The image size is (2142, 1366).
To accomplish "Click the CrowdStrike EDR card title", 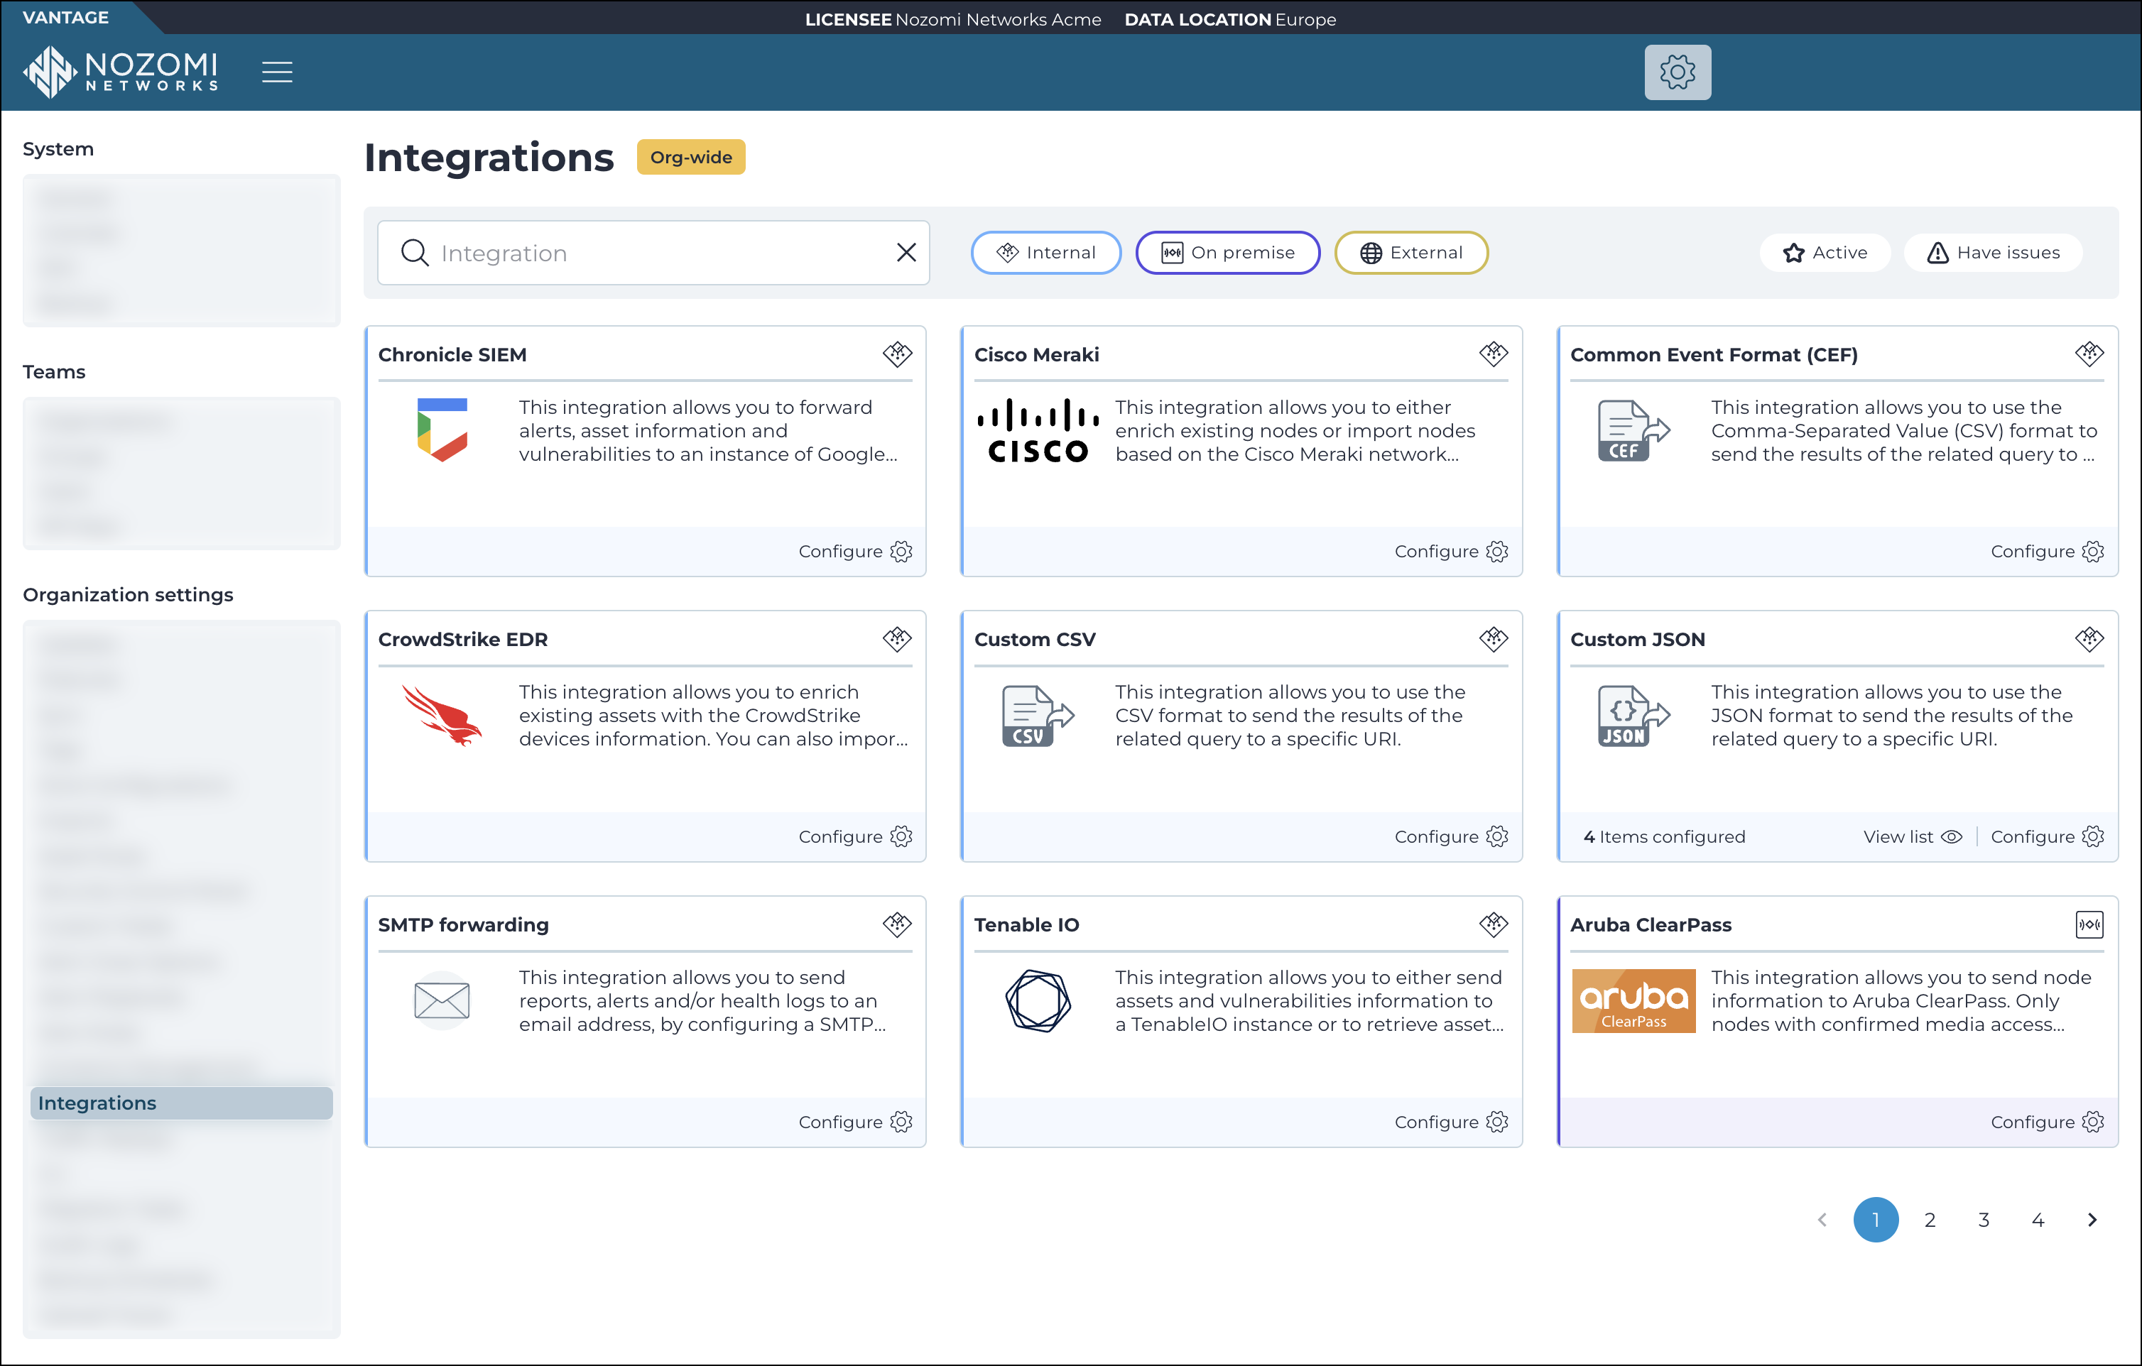I will click(462, 640).
